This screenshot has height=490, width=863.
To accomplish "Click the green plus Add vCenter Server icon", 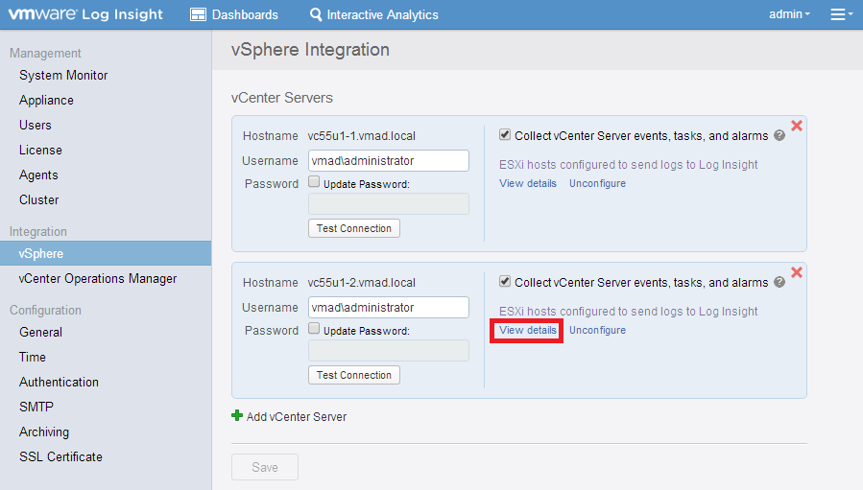I will (x=237, y=416).
